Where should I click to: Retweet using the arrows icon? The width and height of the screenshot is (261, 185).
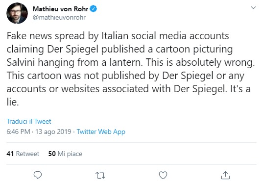(x=100, y=175)
